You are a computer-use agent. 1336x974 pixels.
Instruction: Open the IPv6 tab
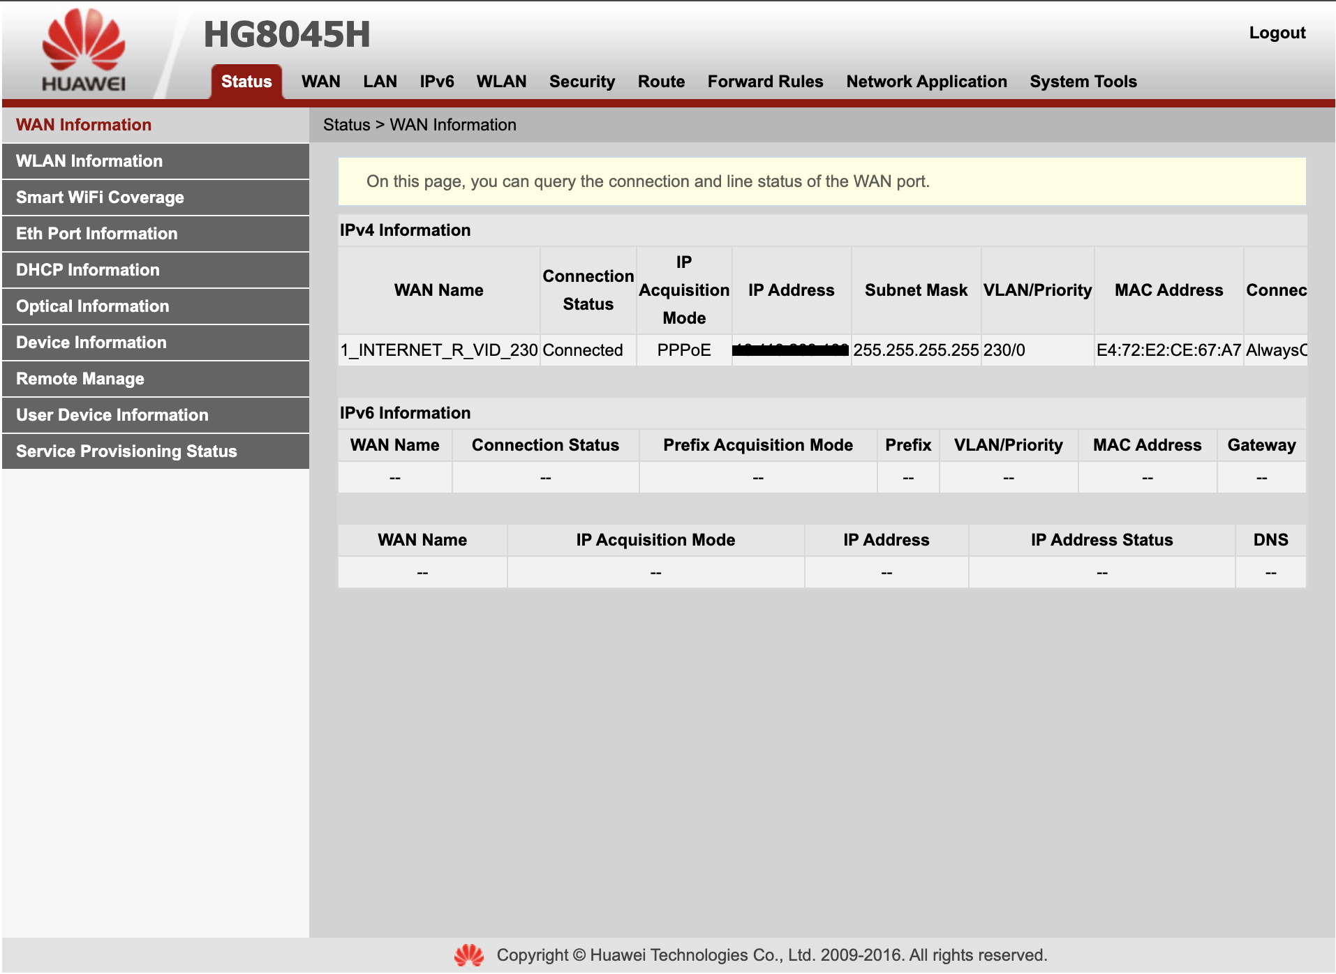click(437, 82)
